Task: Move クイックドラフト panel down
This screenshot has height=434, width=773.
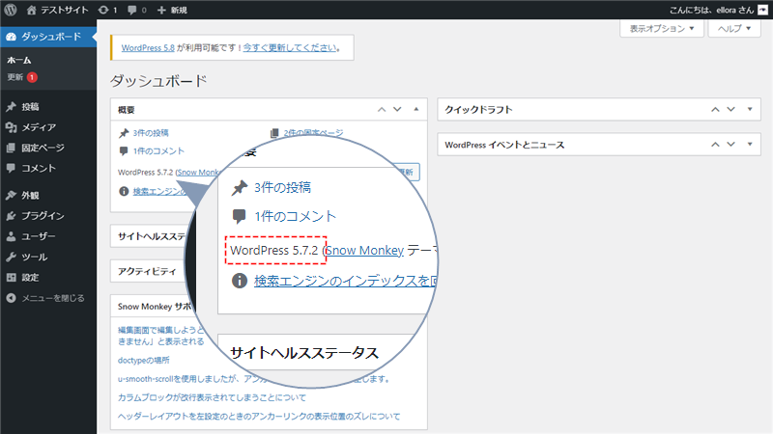Action: (731, 109)
